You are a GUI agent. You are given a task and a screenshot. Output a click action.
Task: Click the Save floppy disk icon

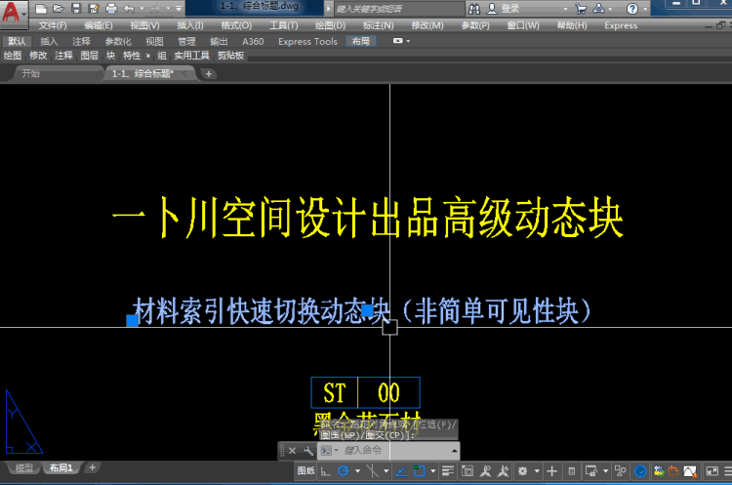(x=76, y=9)
